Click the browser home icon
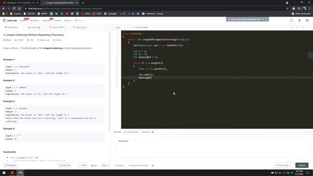Image resolution: width=313 pixels, height=176 pixels. [x=19, y=9]
